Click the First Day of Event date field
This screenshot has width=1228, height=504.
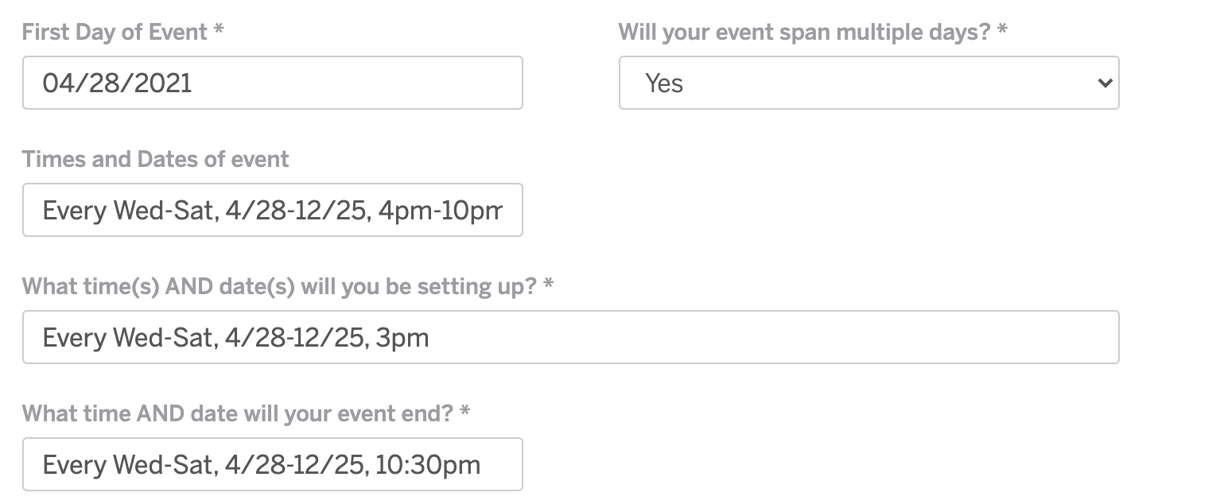coord(272,83)
